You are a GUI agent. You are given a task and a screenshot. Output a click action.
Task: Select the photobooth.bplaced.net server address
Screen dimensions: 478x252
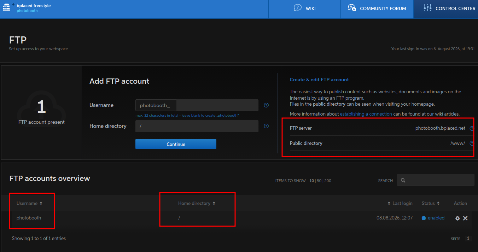point(440,128)
